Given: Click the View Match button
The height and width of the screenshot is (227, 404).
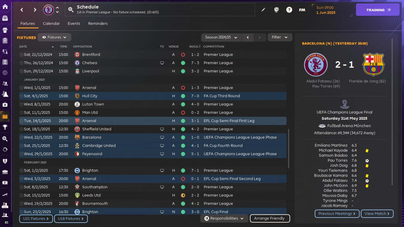Looking at the screenshot, I should click(x=377, y=213).
